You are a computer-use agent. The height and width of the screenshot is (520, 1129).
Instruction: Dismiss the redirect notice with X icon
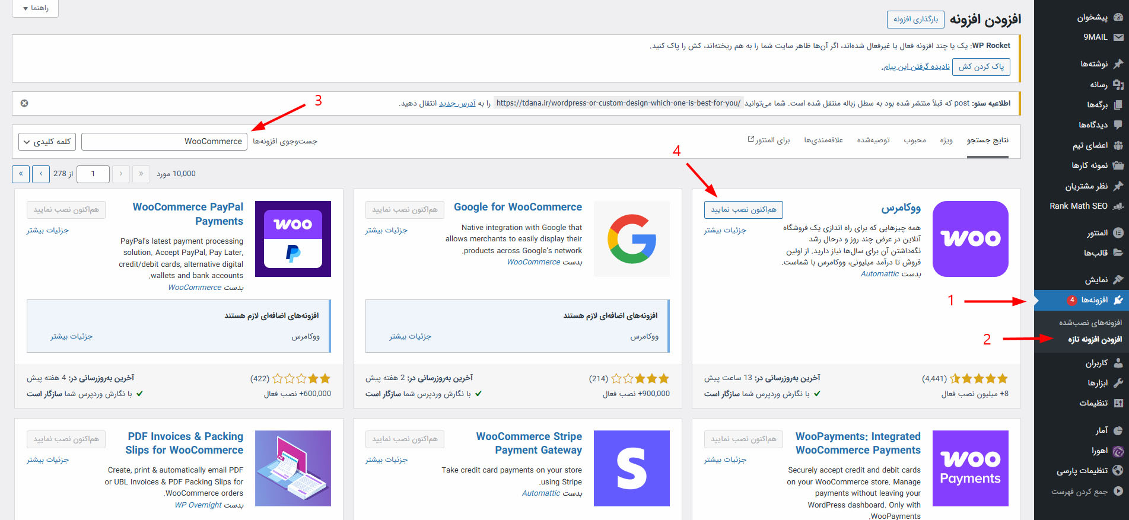pos(24,103)
